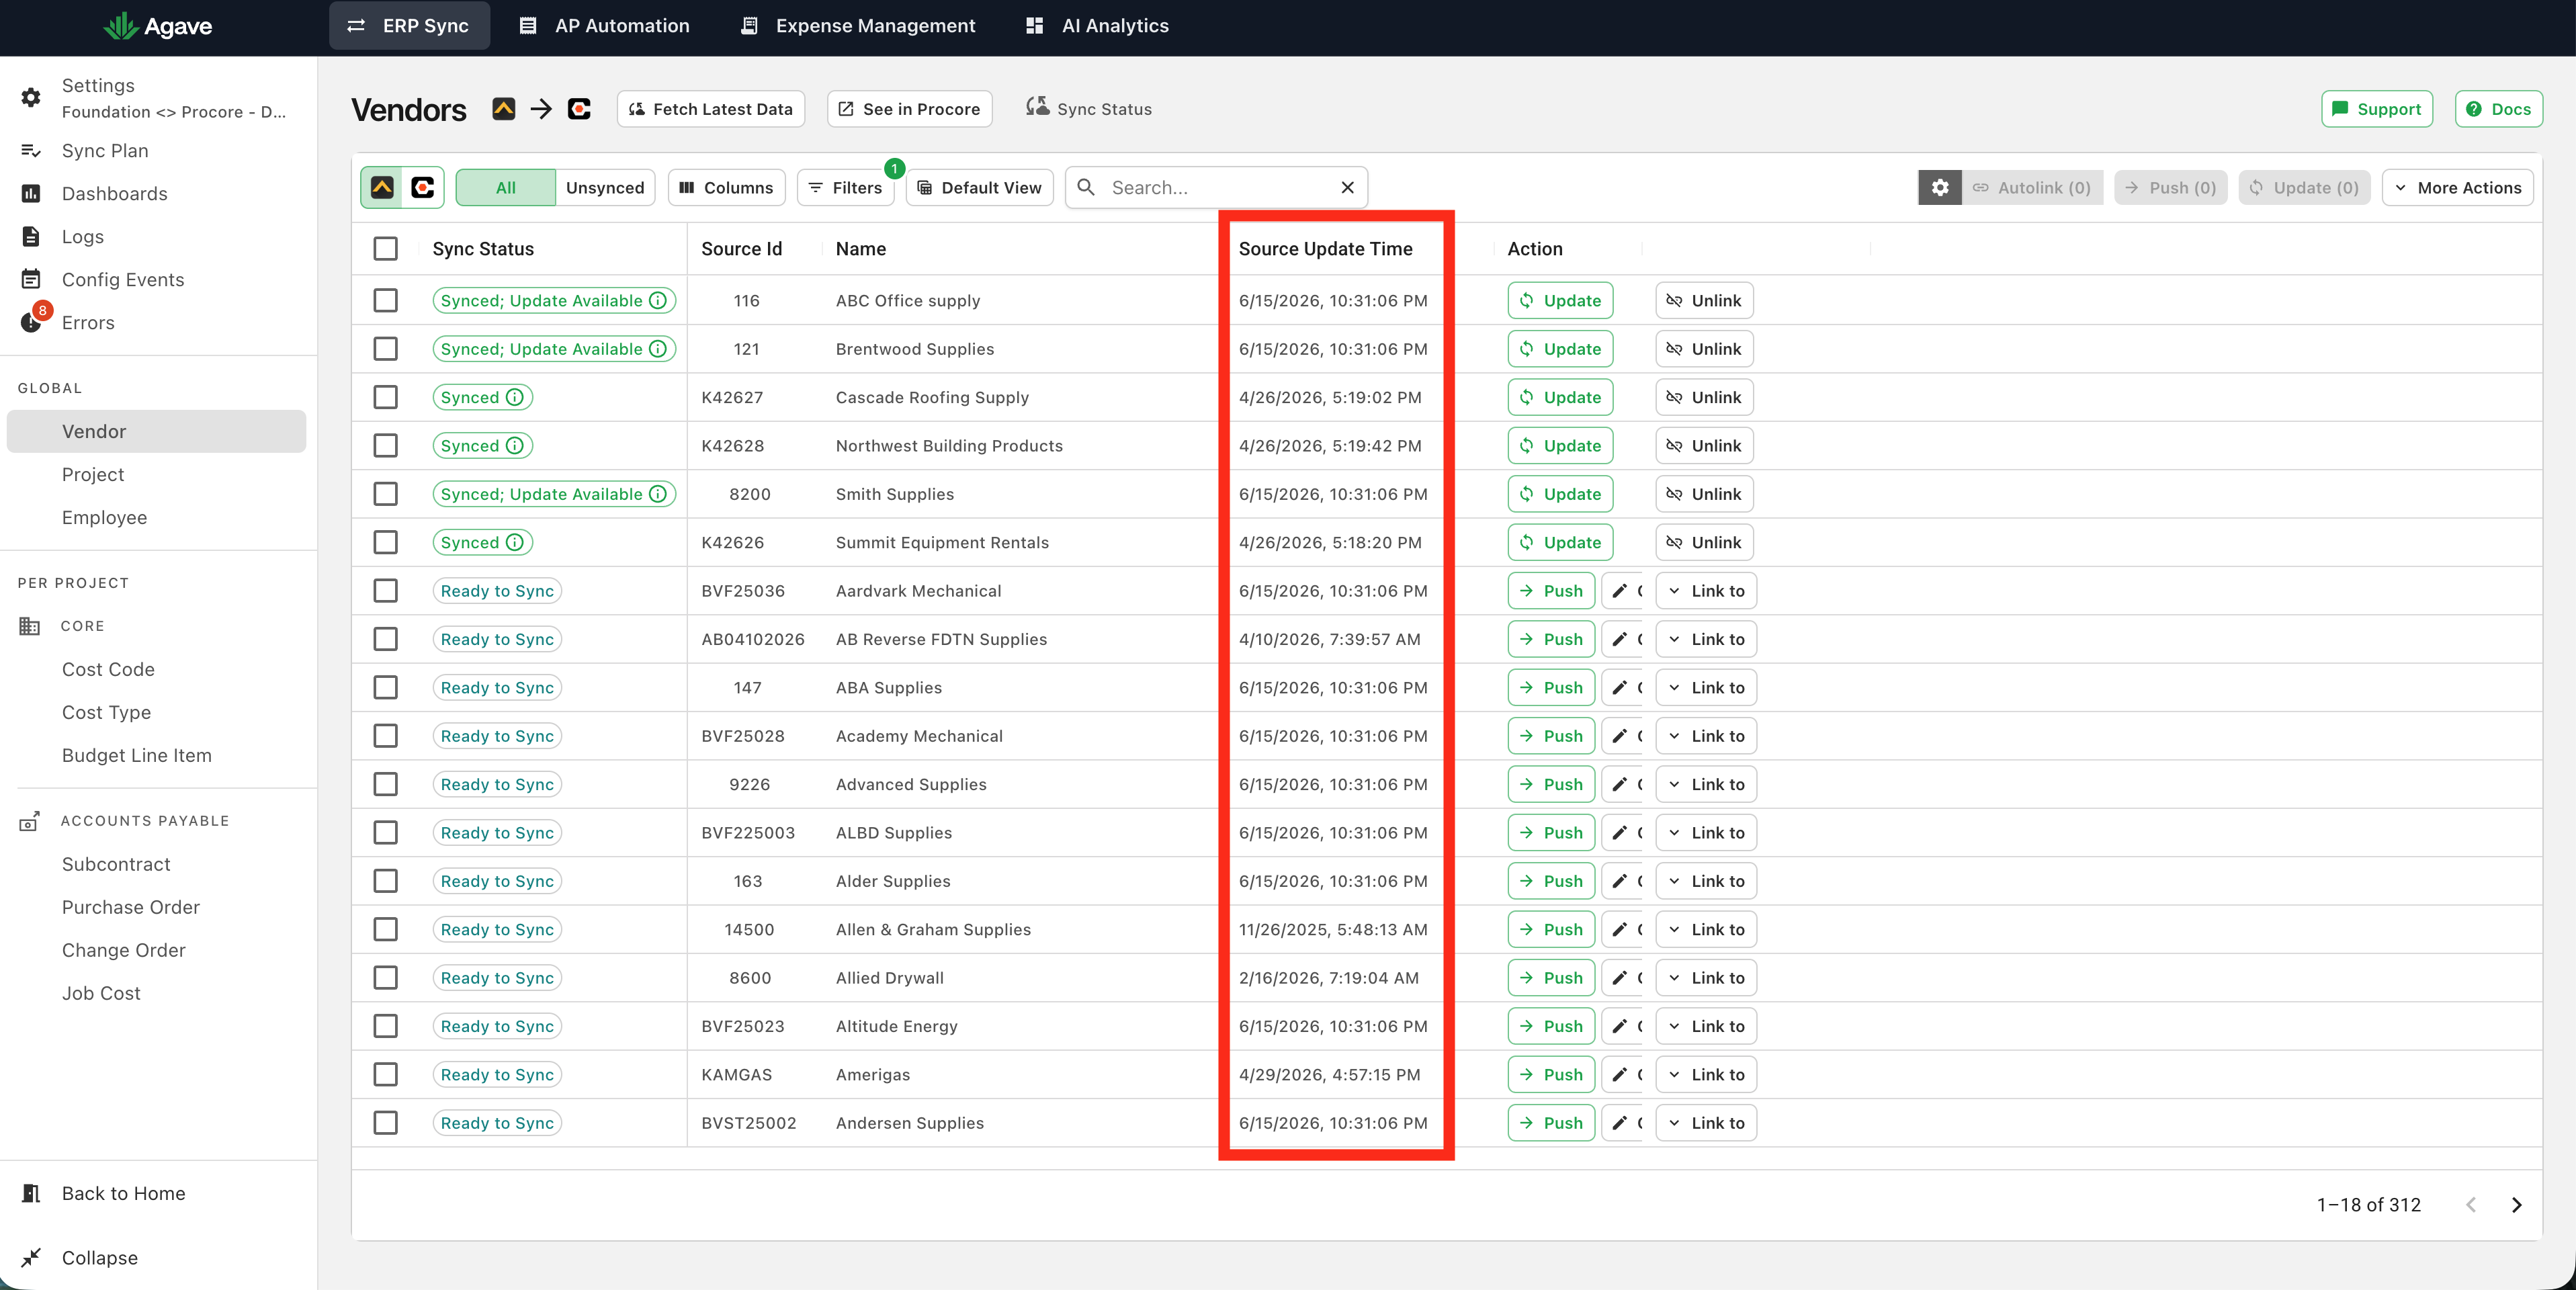Click the Back to Home door icon
The height and width of the screenshot is (1290, 2576).
31,1193
